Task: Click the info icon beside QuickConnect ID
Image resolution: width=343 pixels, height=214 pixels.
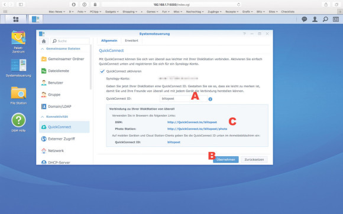Action: click(210, 99)
